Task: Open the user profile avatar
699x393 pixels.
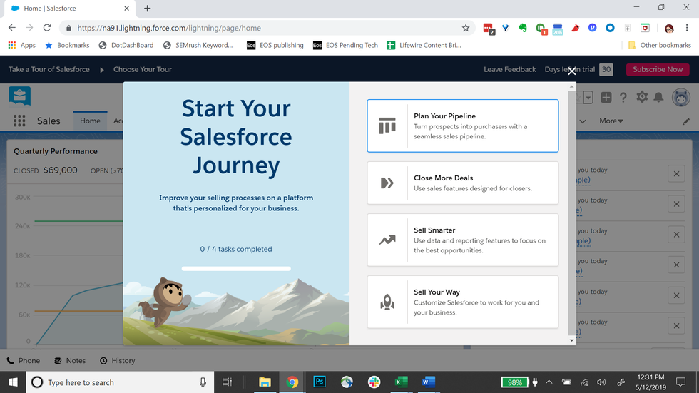Action: coord(680,98)
